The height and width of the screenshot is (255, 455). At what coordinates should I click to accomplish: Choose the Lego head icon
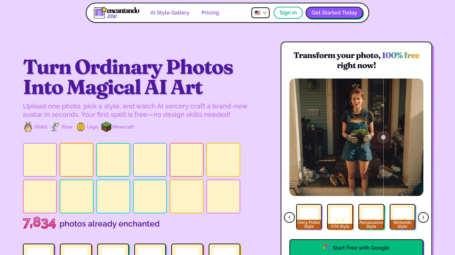point(81,127)
